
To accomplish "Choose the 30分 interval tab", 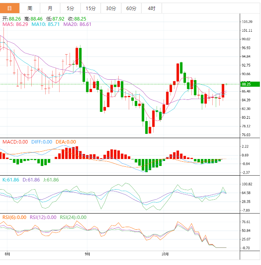I will [x=111, y=8].
